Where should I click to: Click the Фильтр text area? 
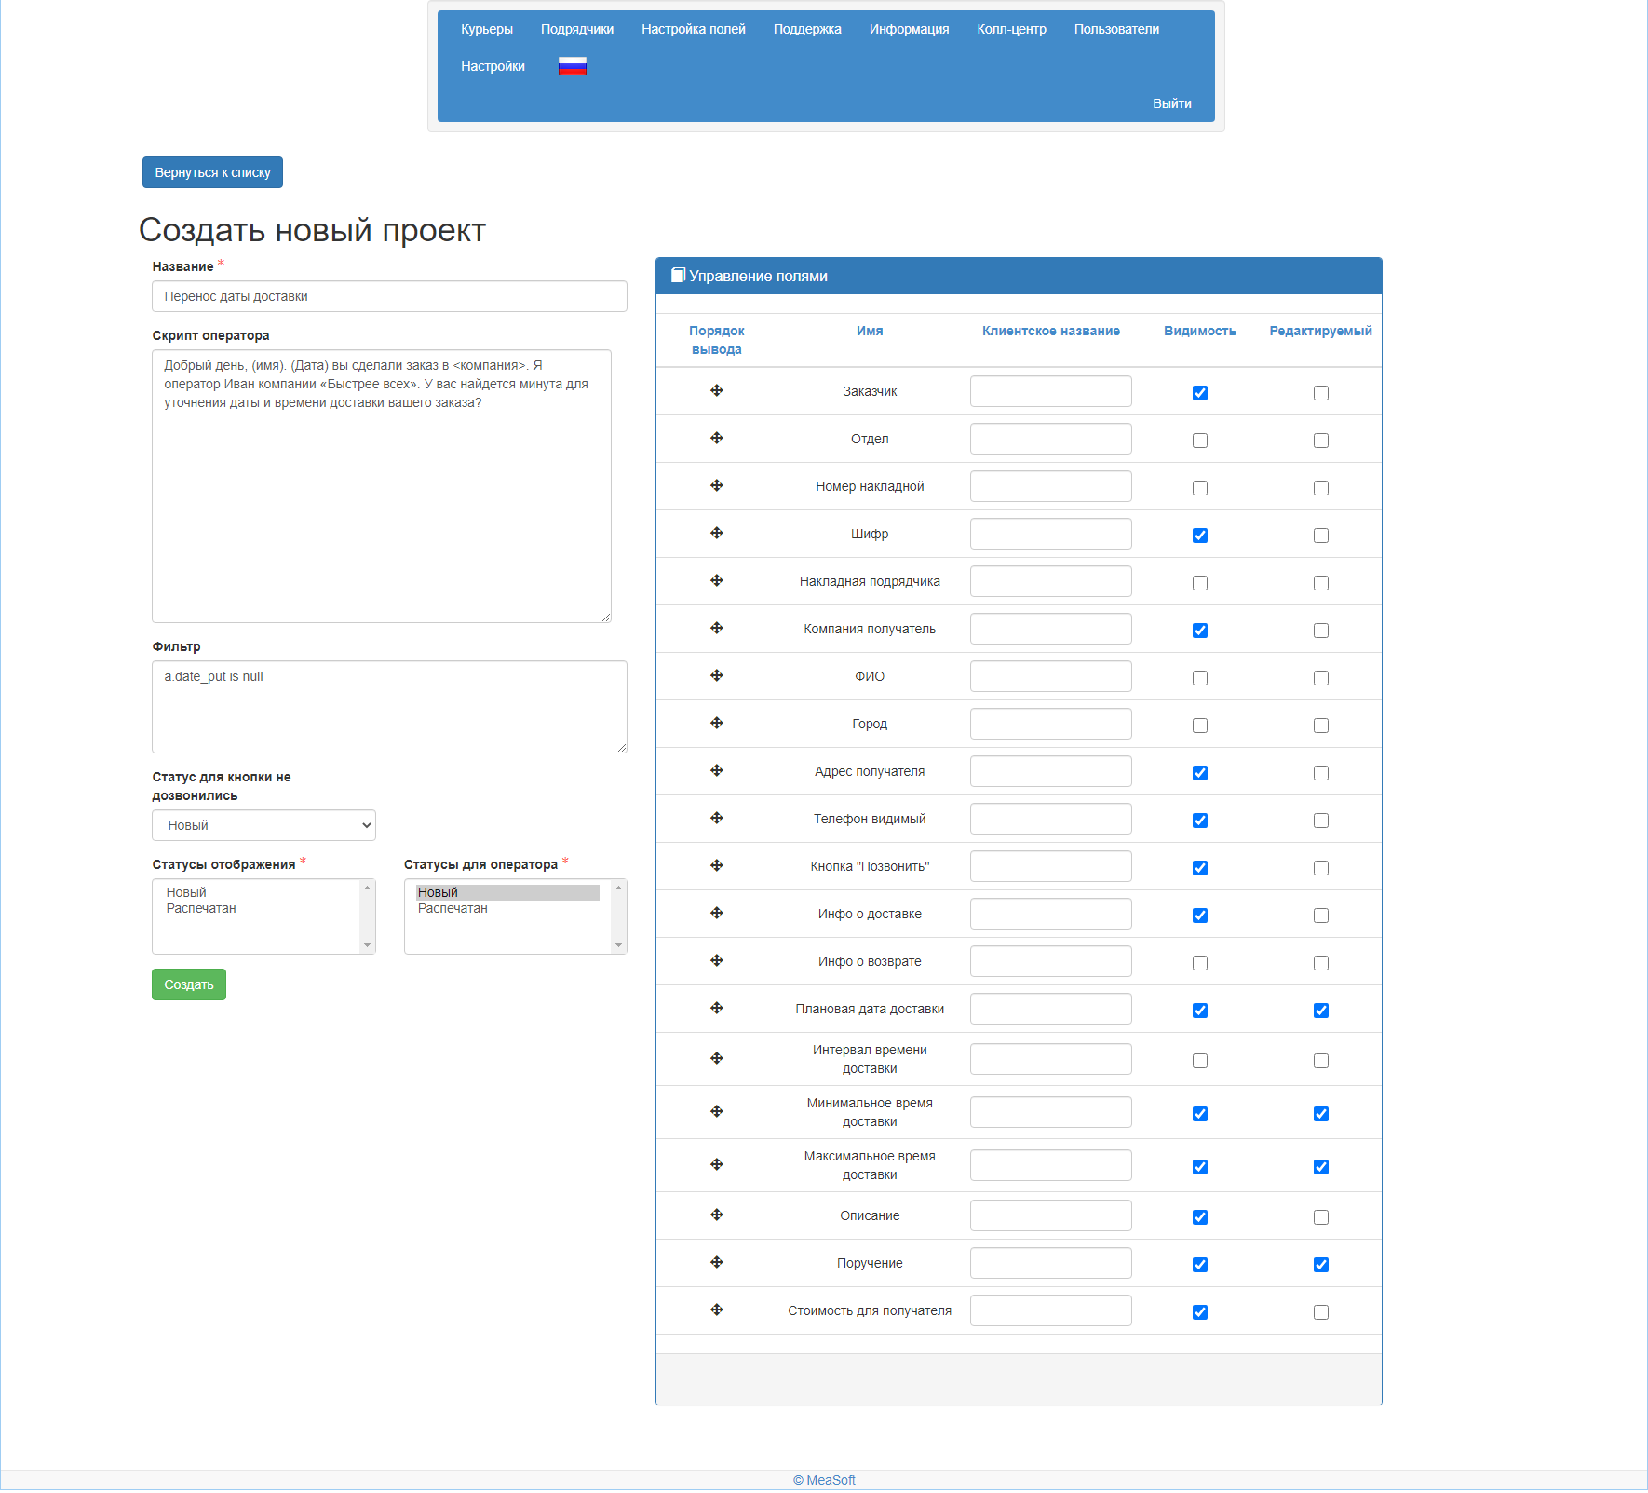coord(389,707)
